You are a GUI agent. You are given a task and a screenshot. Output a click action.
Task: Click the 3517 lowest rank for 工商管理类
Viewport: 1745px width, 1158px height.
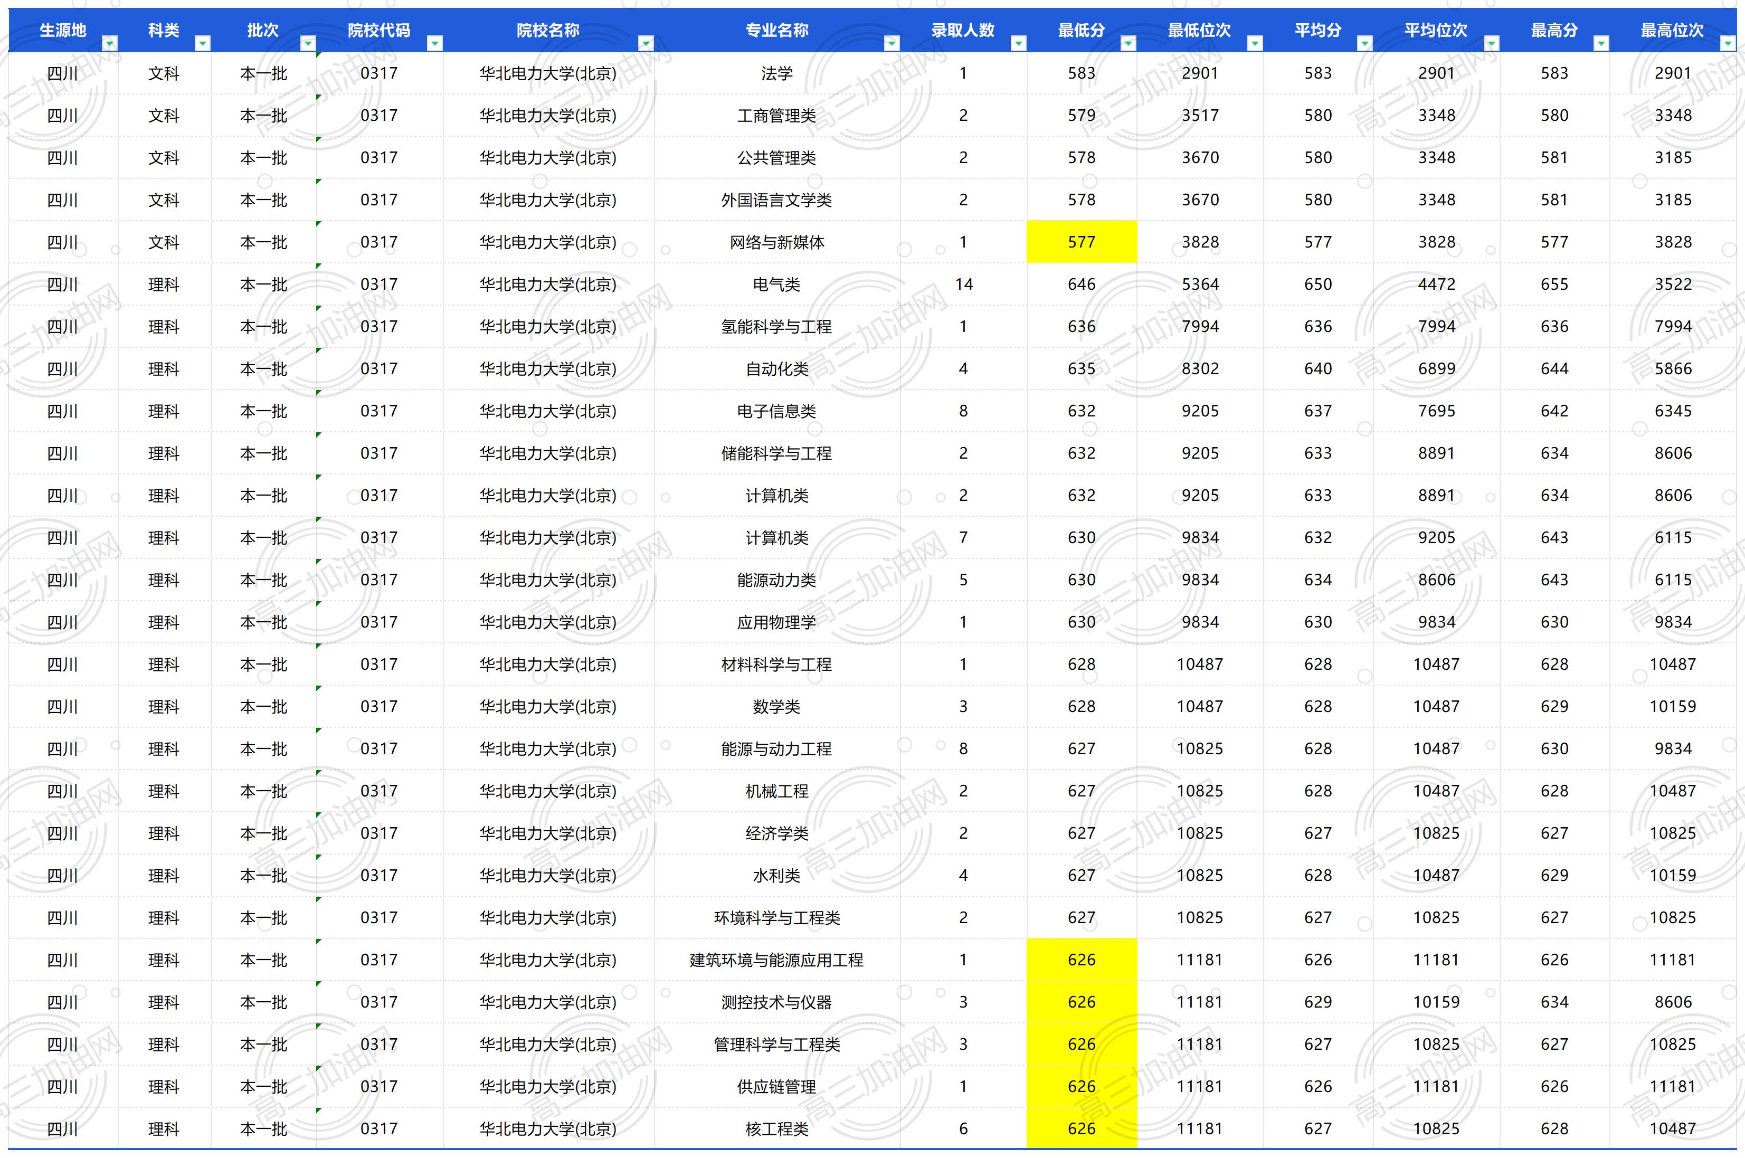tap(1200, 115)
